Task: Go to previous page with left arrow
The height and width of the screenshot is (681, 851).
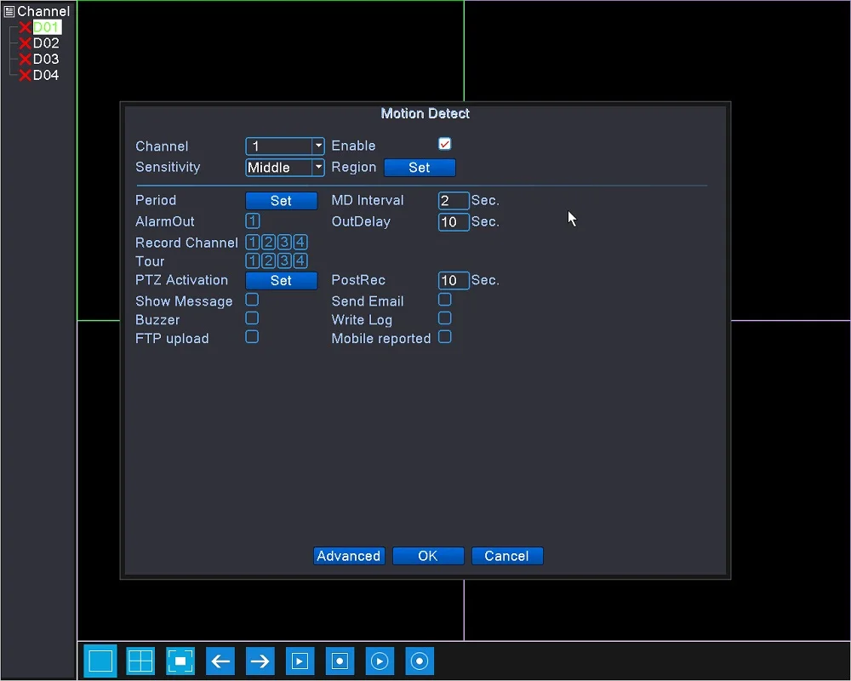Action: click(220, 661)
